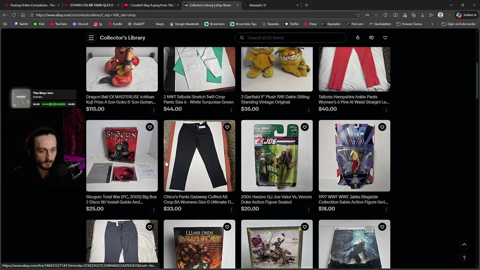480x270 pixels.
Task: Open the Shogun Total War box thumbnail
Action: (x=122, y=156)
